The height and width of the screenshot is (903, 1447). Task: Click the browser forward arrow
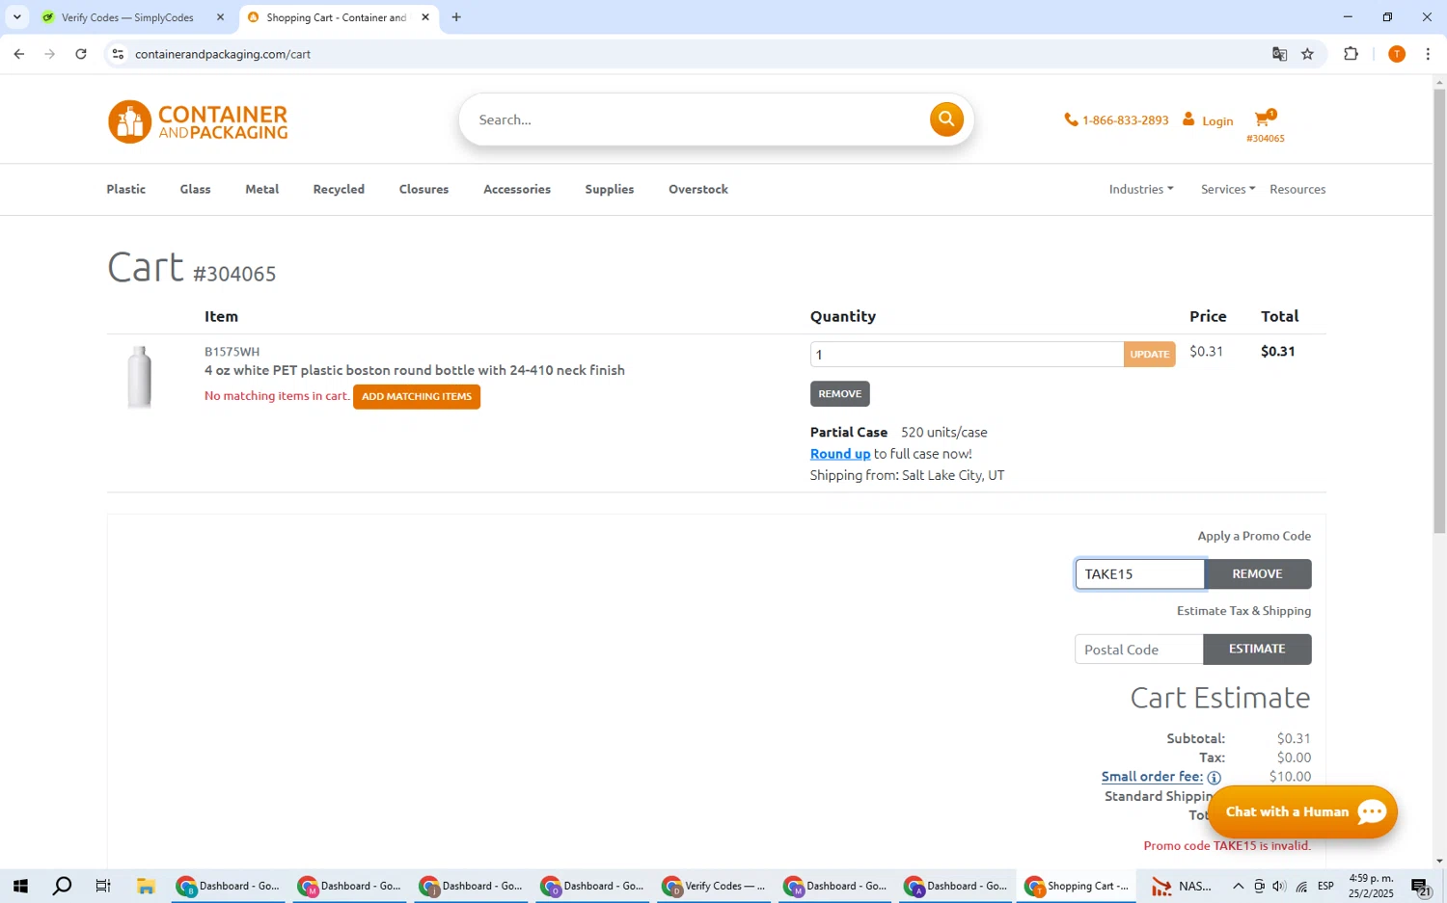[x=50, y=54]
